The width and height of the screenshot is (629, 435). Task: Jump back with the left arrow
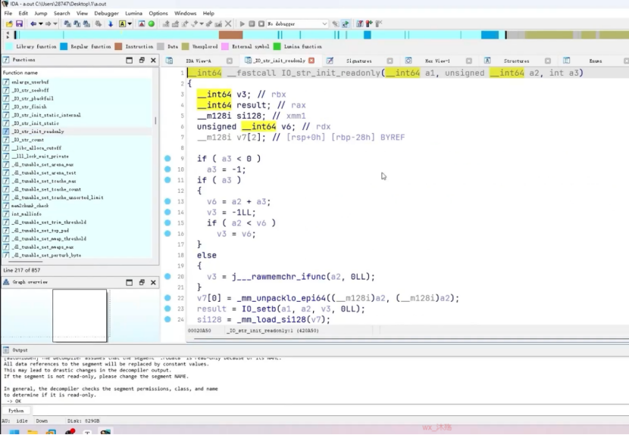tap(33, 24)
